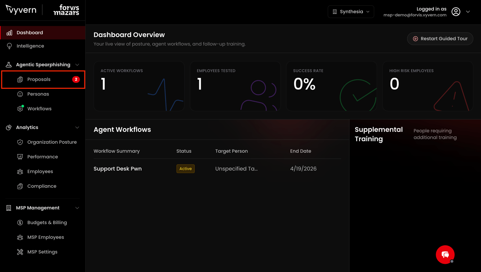Open the Dashboard menu item
This screenshot has height=272, width=481.
(43, 33)
